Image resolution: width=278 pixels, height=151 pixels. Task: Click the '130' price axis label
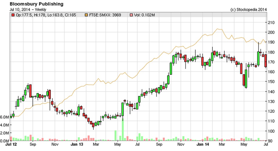pos(271,101)
